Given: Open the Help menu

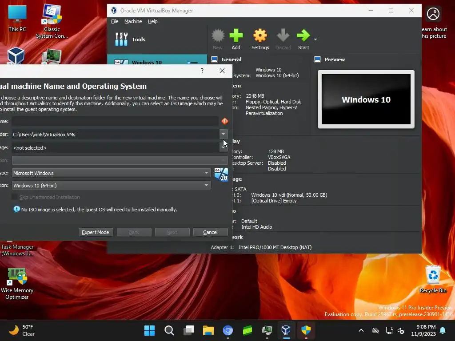Looking at the screenshot, I should tap(153, 21).
